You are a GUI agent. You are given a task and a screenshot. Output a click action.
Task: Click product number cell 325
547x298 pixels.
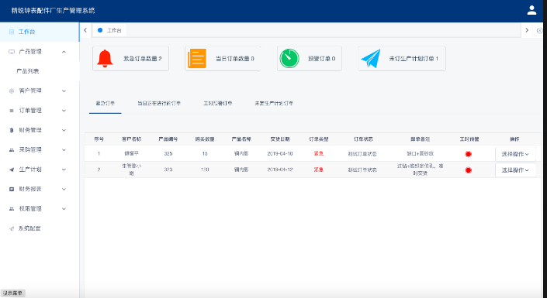[168, 153]
